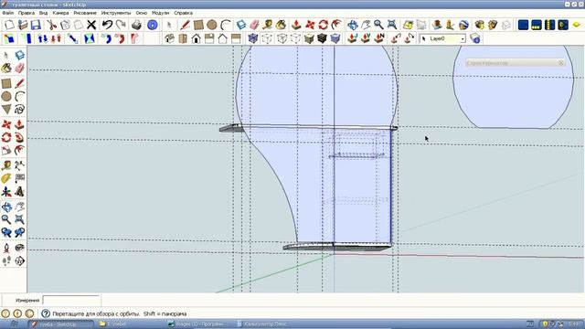Print the model with printer icon

pos(136,25)
